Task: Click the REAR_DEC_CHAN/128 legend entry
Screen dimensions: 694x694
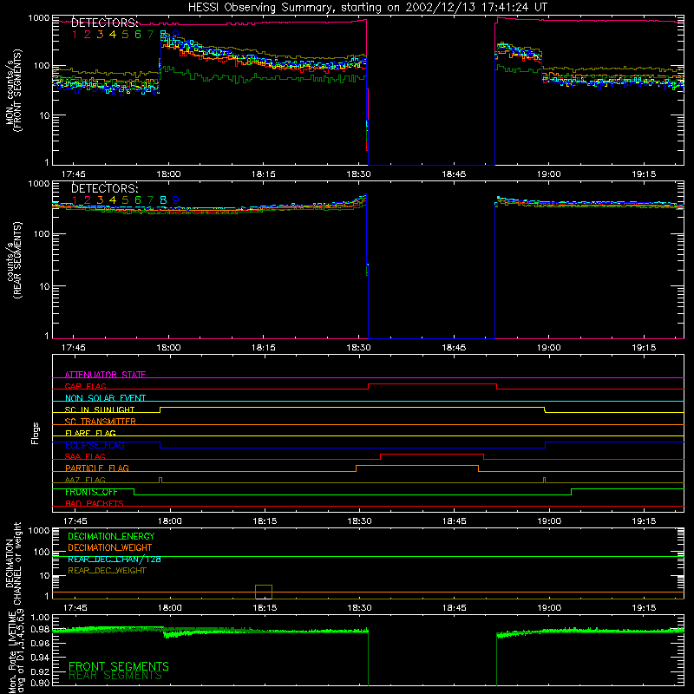Action: click(115, 559)
